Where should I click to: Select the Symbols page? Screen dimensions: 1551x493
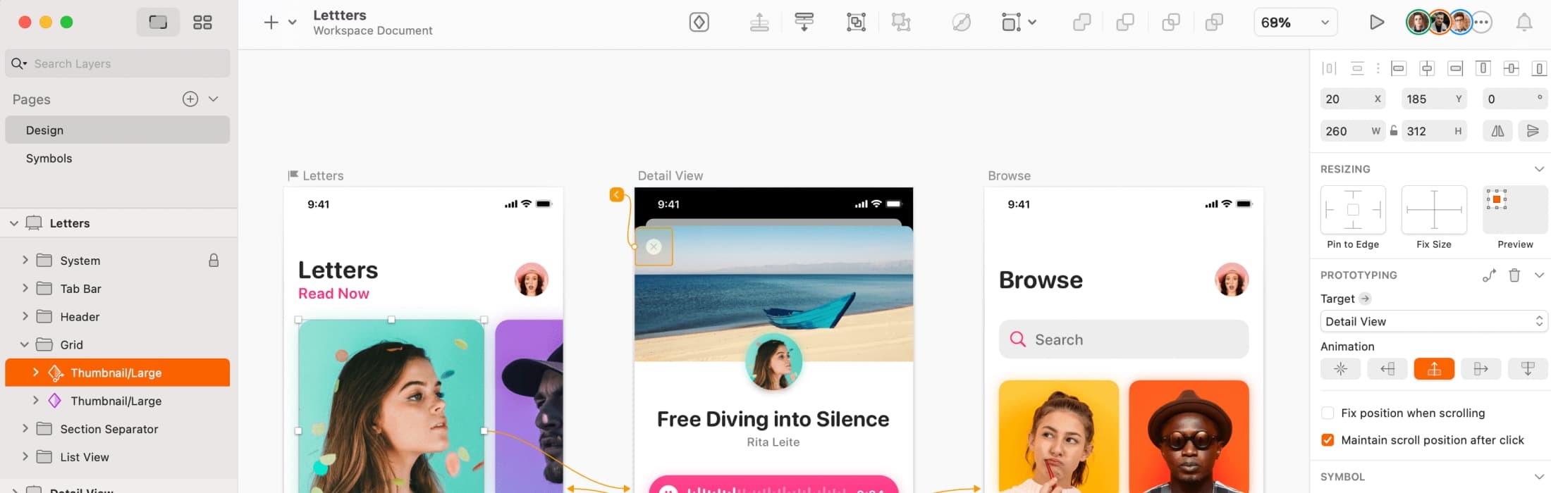(49, 158)
